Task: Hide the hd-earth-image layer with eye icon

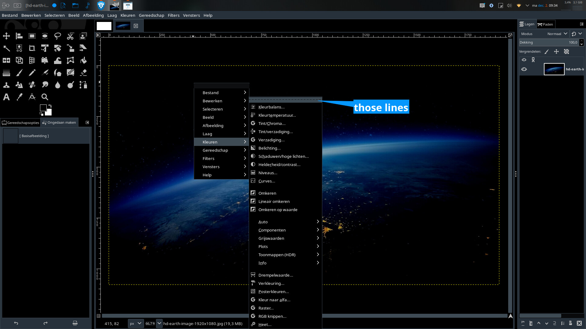Action: point(524,69)
